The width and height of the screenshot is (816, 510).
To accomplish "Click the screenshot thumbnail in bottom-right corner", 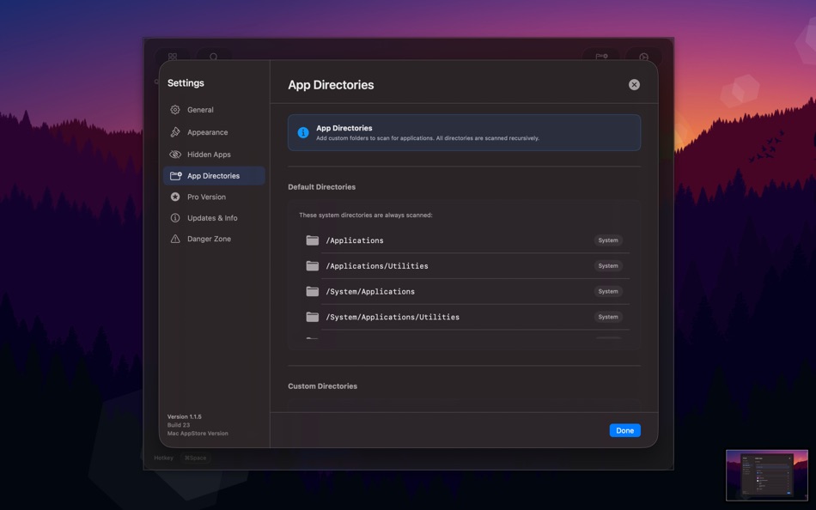I will pyautogui.click(x=766, y=475).
